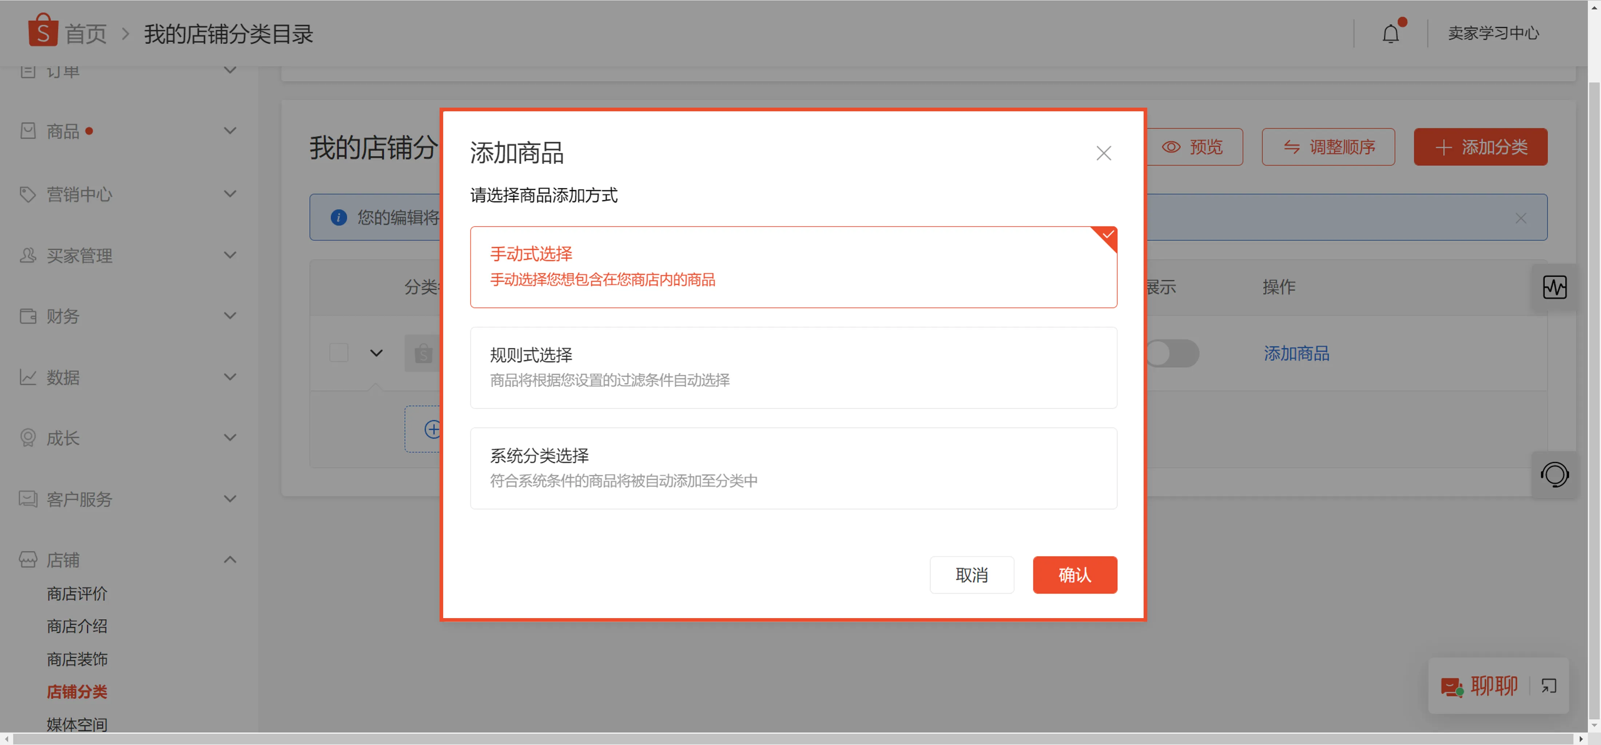Viewport: 1601px width, 745px height.
Task: Collapse the 店铺 sidebar section
Action: point(229,559)
